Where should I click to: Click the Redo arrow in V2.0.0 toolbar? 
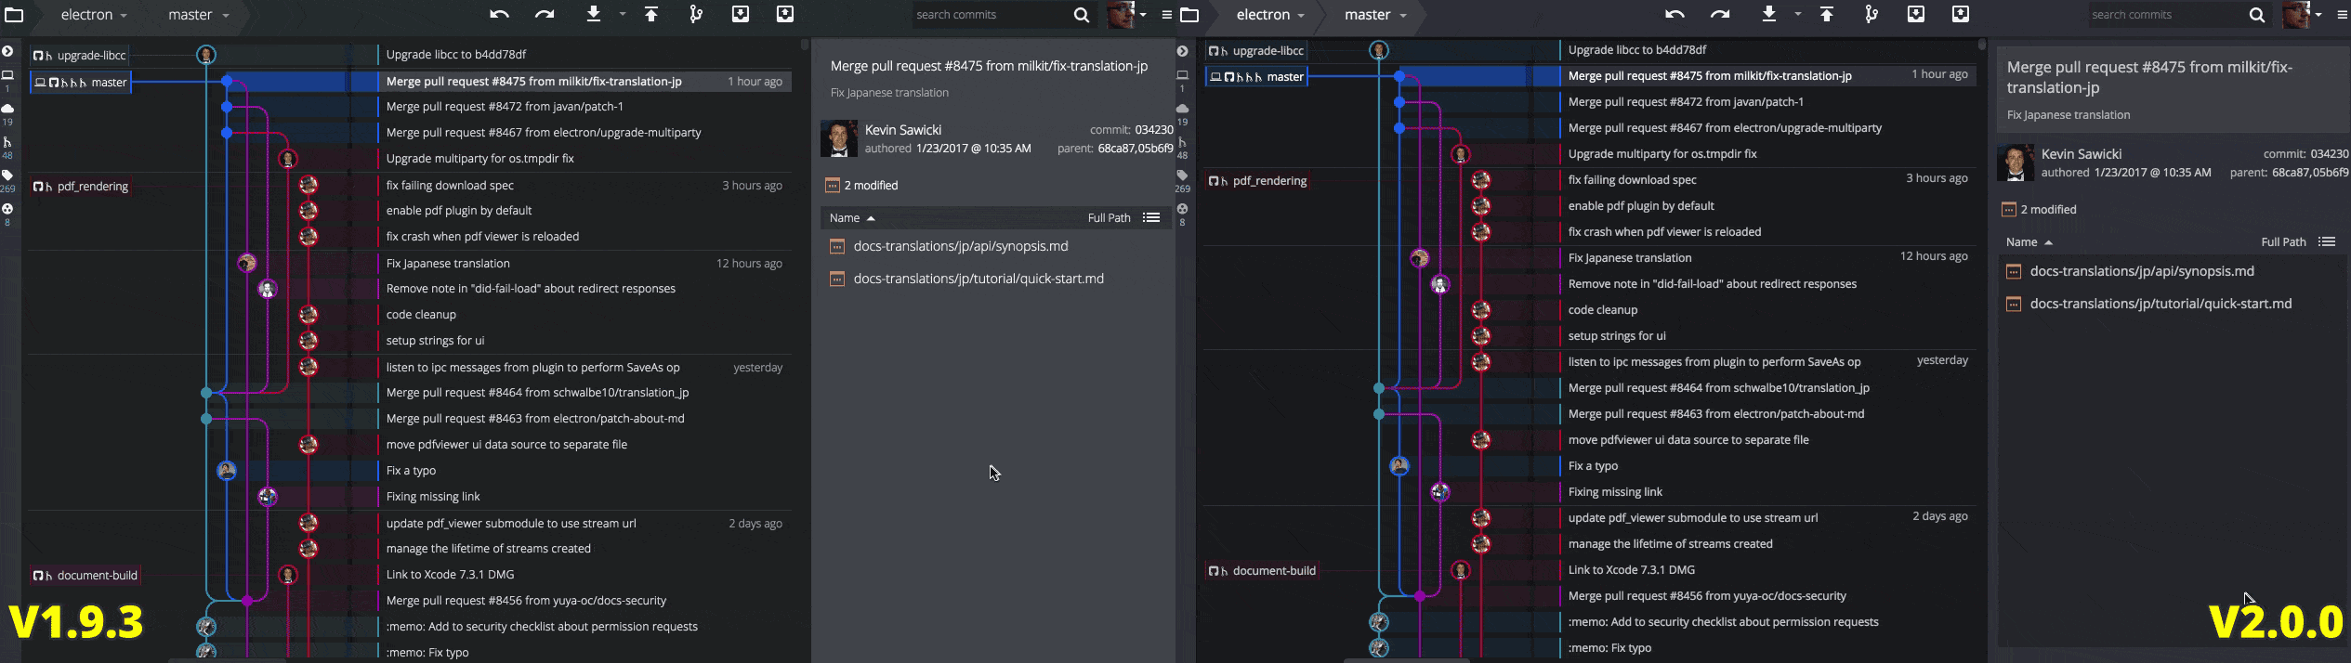1720,14
